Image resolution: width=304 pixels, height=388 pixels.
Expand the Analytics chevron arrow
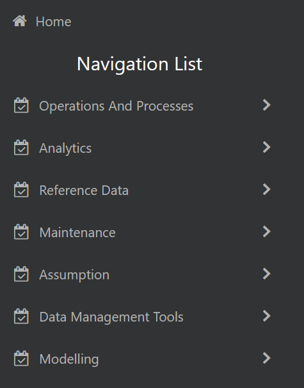[x=267, y=147]
